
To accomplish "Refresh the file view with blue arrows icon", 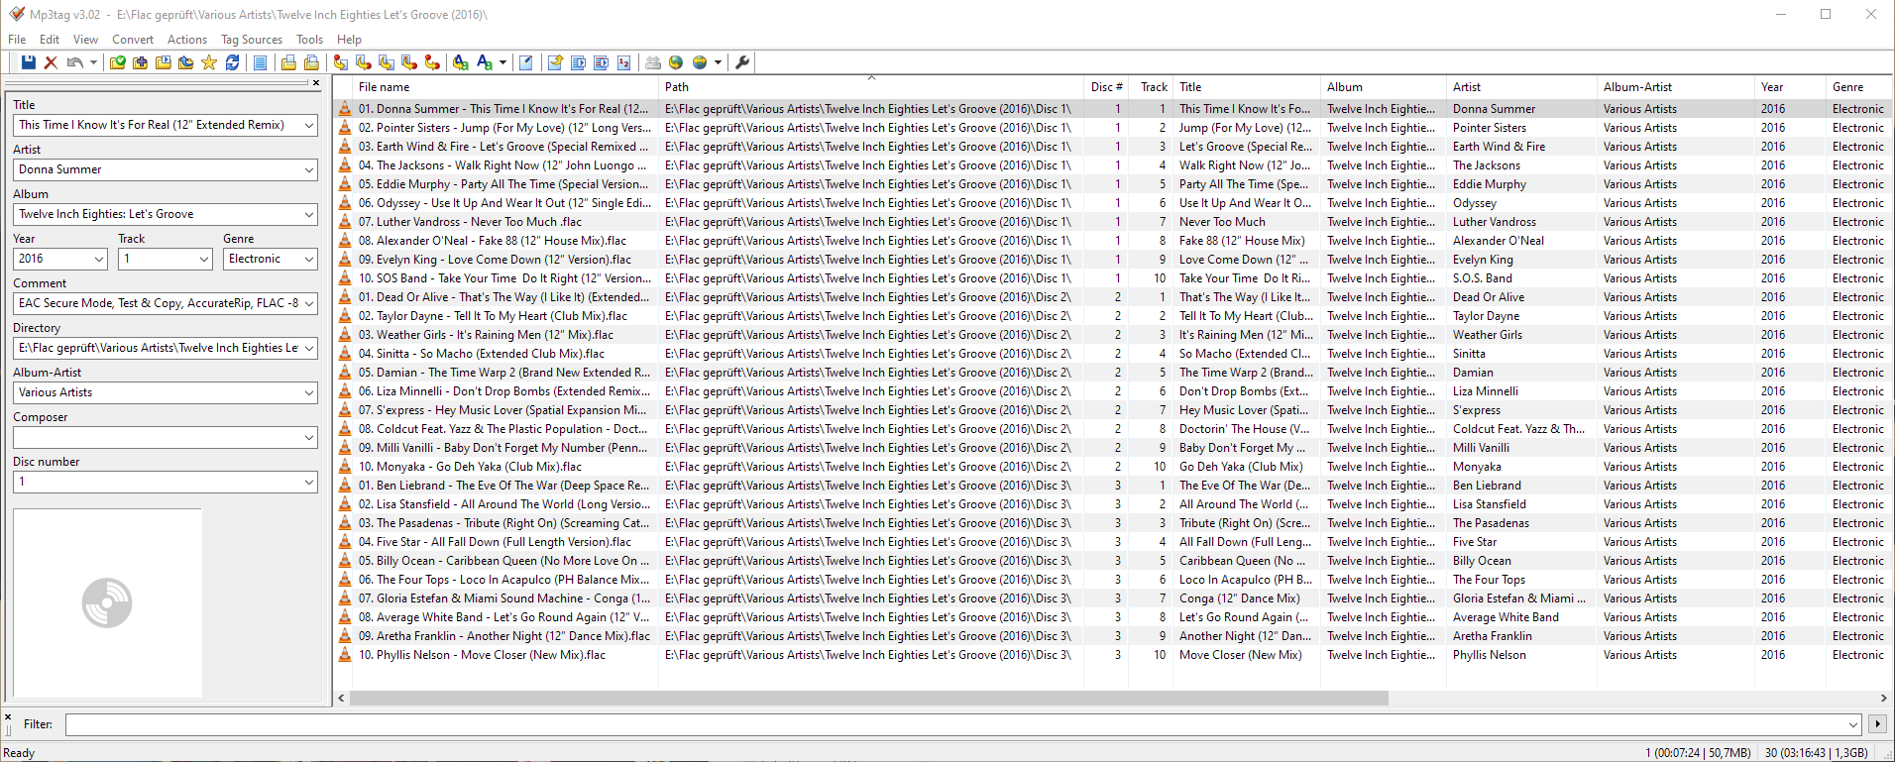I will point(232,62).
